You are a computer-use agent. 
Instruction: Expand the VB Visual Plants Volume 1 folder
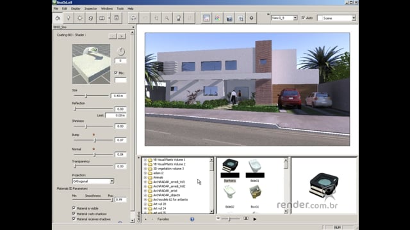pos(145,160)
